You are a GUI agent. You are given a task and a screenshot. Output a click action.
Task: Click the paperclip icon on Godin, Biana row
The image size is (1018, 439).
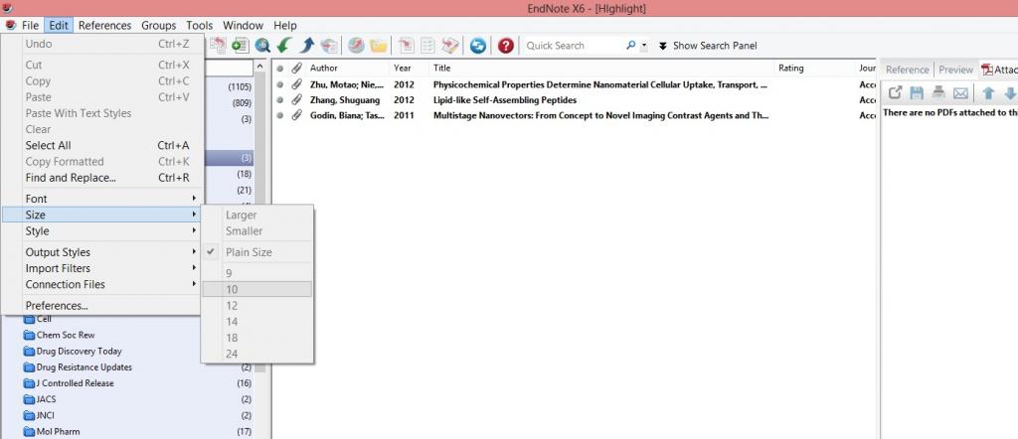pos(296,115)
